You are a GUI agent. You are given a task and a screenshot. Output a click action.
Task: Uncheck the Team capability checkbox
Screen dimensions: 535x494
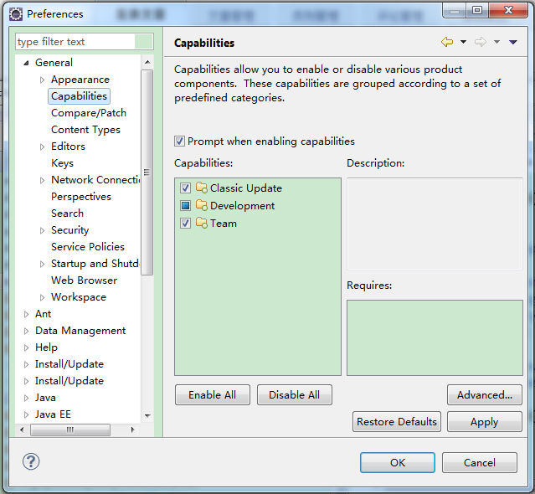pyautogui.click(x=185, y=223)
